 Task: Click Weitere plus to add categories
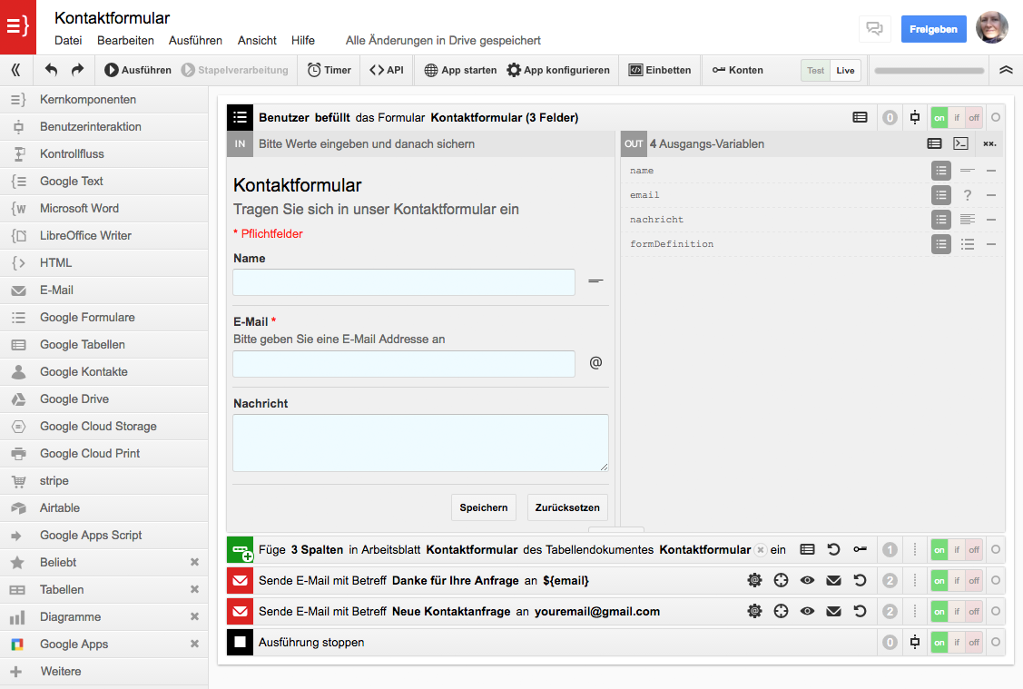(16, 672)
